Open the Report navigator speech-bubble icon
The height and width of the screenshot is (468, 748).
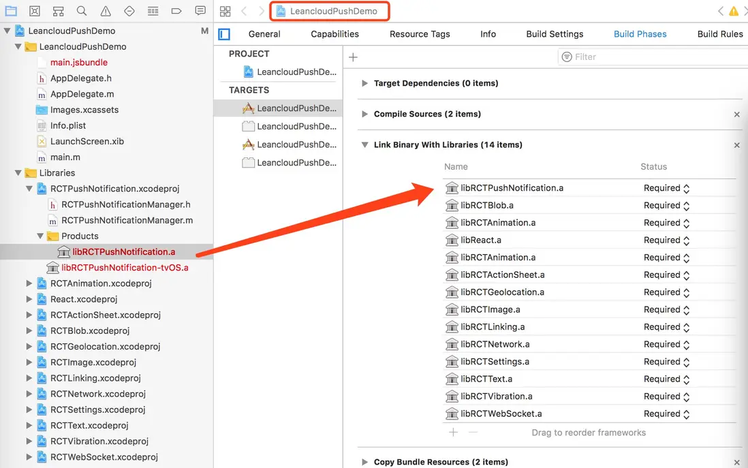[x=200, y=10]
